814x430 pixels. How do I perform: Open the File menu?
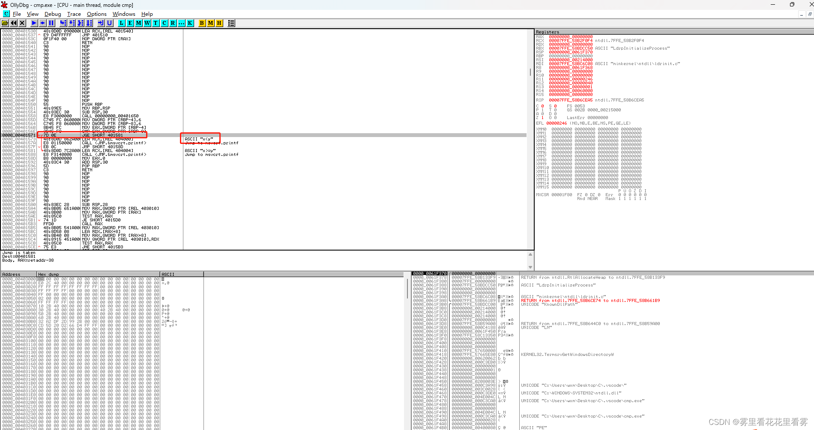pos(17,14)
